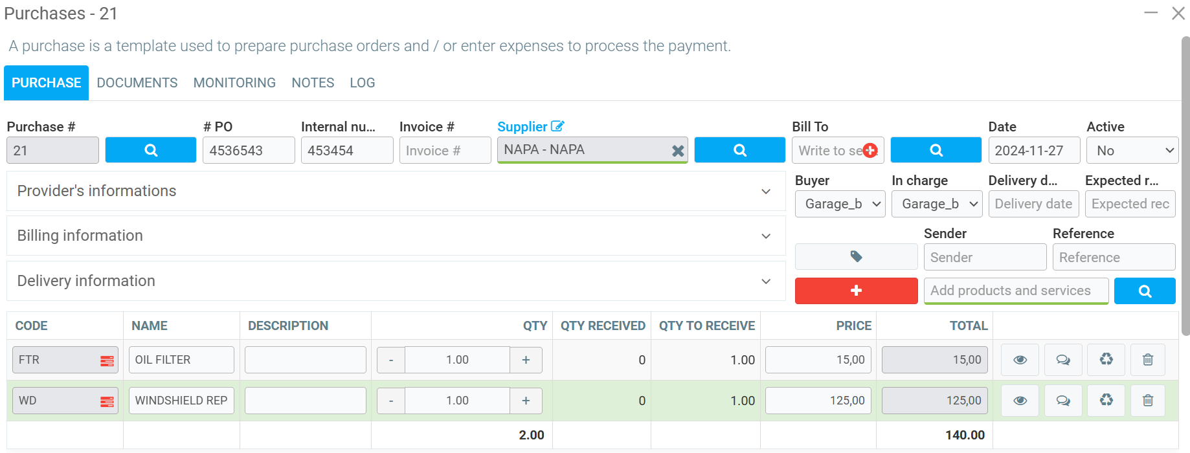This screenshot has width=1190, height=453.
Task: Toggle eye icon on the OIL FILTER row
Action: tap(1020, 360)
